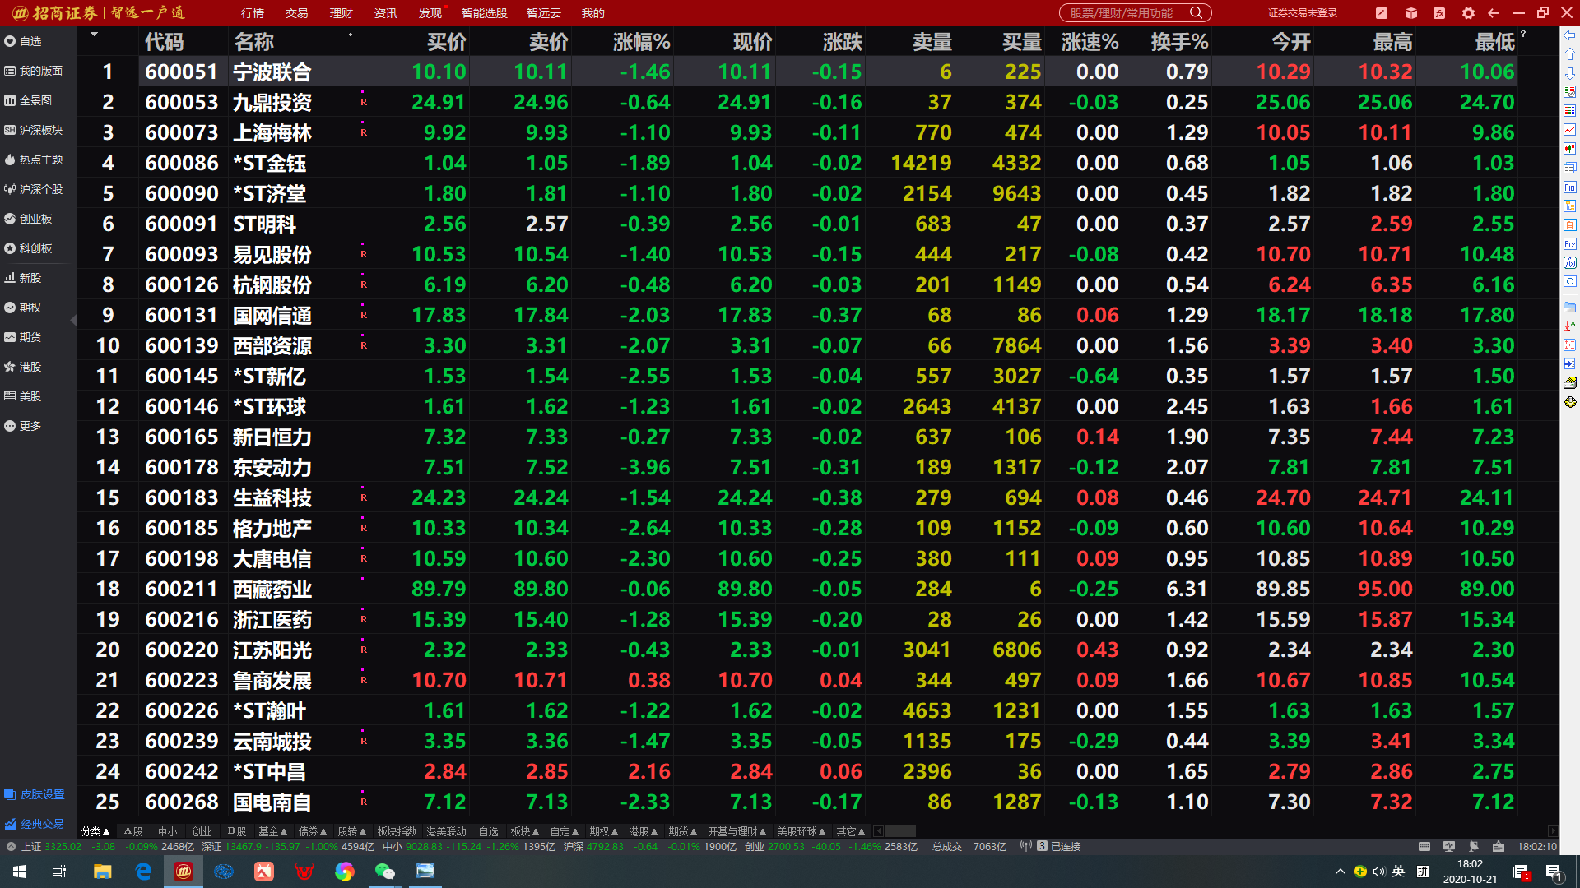1580x888 pixels.
Task: Open 自选 watchlist in left sidebar
Action: click(30, 41)
